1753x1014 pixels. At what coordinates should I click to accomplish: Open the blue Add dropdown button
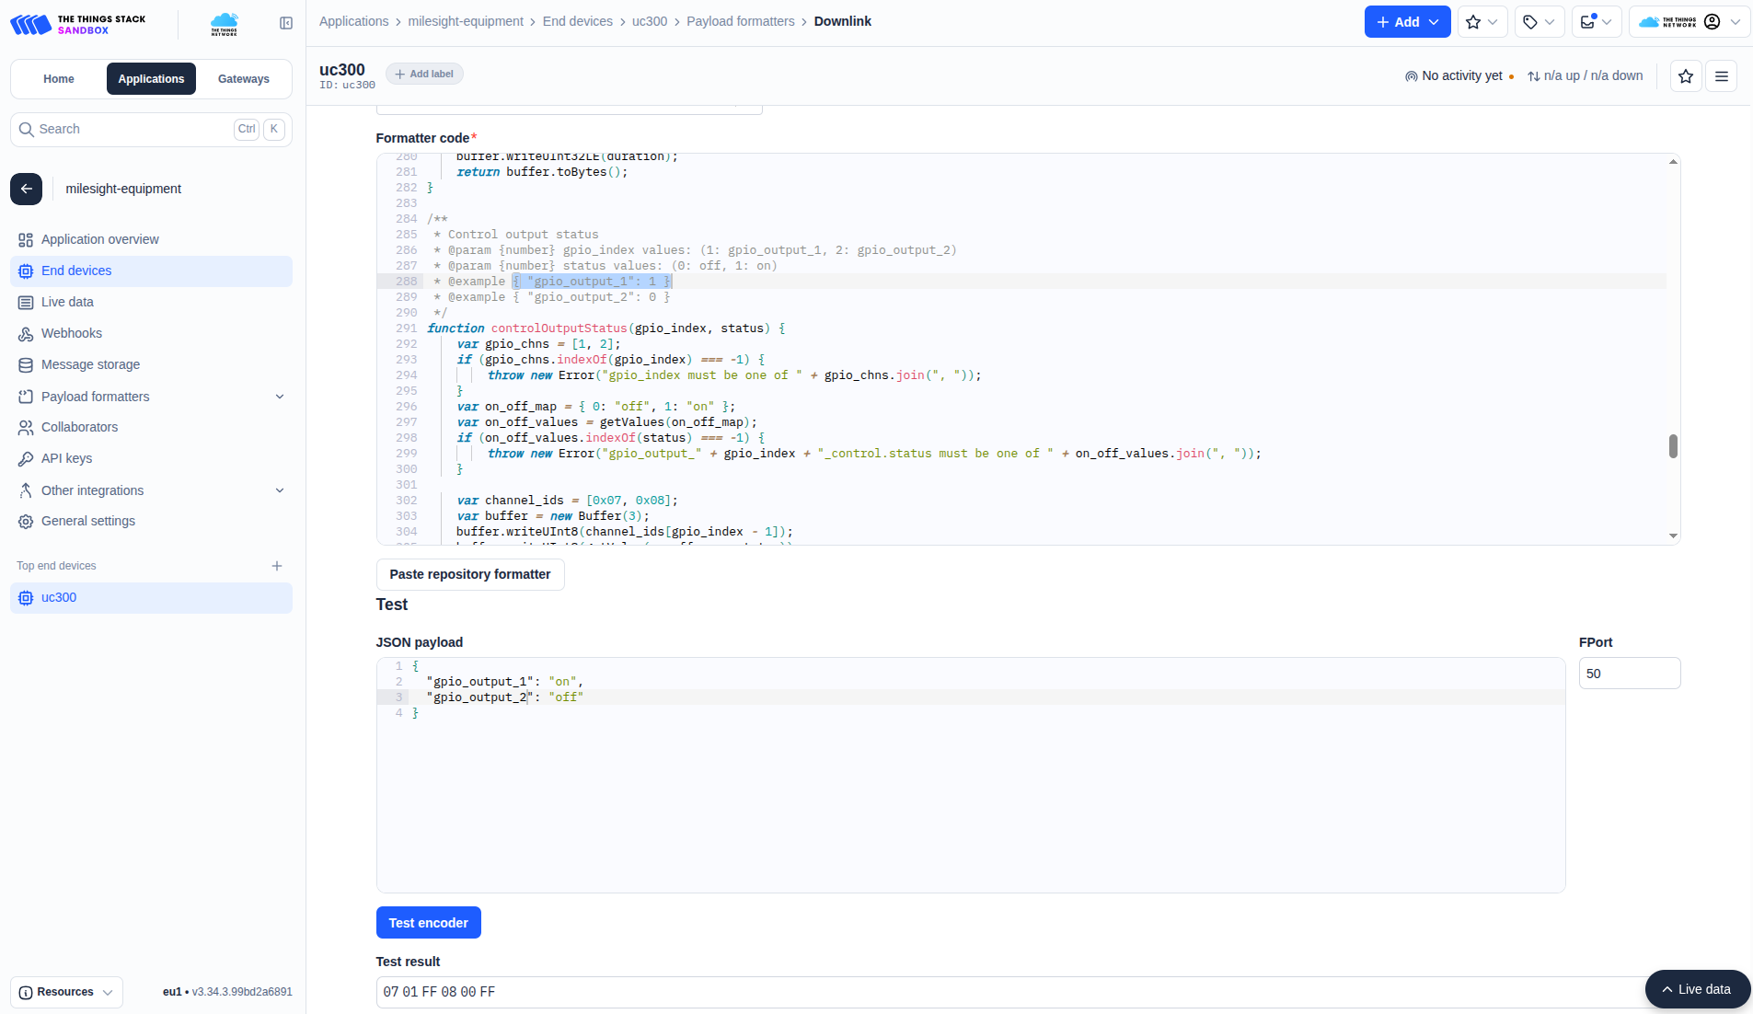[x=1406, y=22]
